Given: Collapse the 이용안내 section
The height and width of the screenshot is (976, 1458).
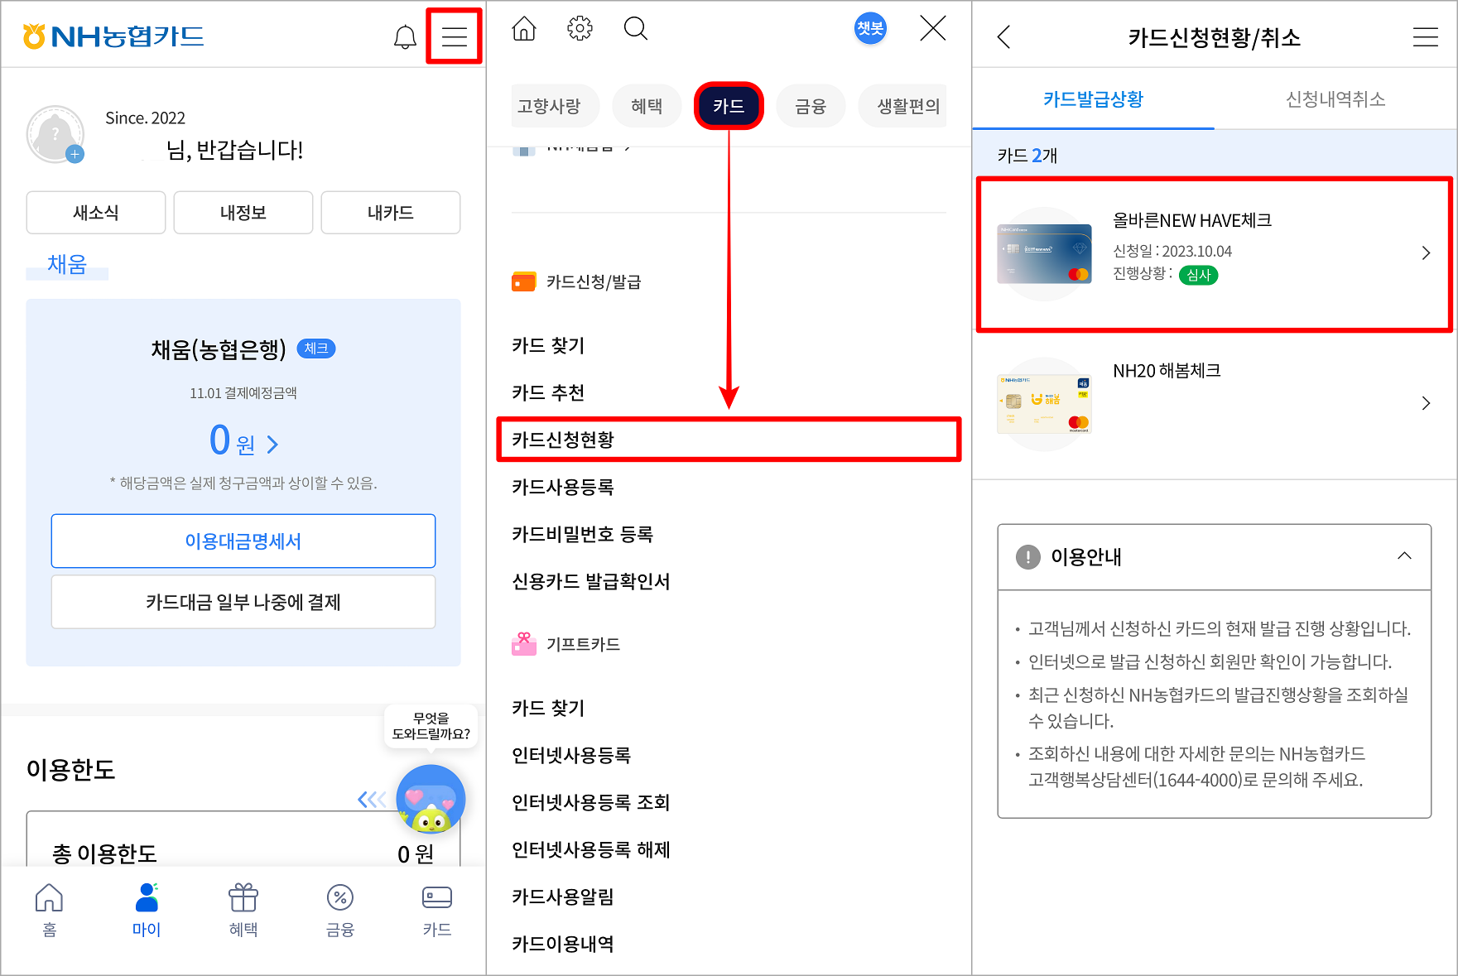Looking at the screenshot, I should [1405, 556].
